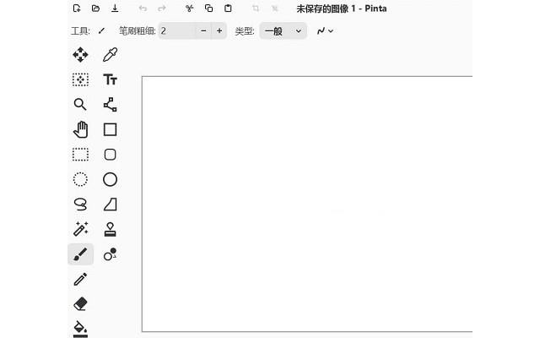Image resolution: width=540 pixels, height=338 pixels.
Task: Select the Rectangle Select tool
Action: tap(80, 155)
